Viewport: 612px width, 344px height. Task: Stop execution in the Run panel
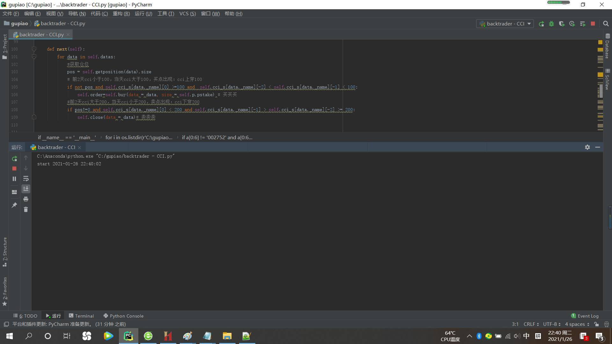(x=14, y=168)
